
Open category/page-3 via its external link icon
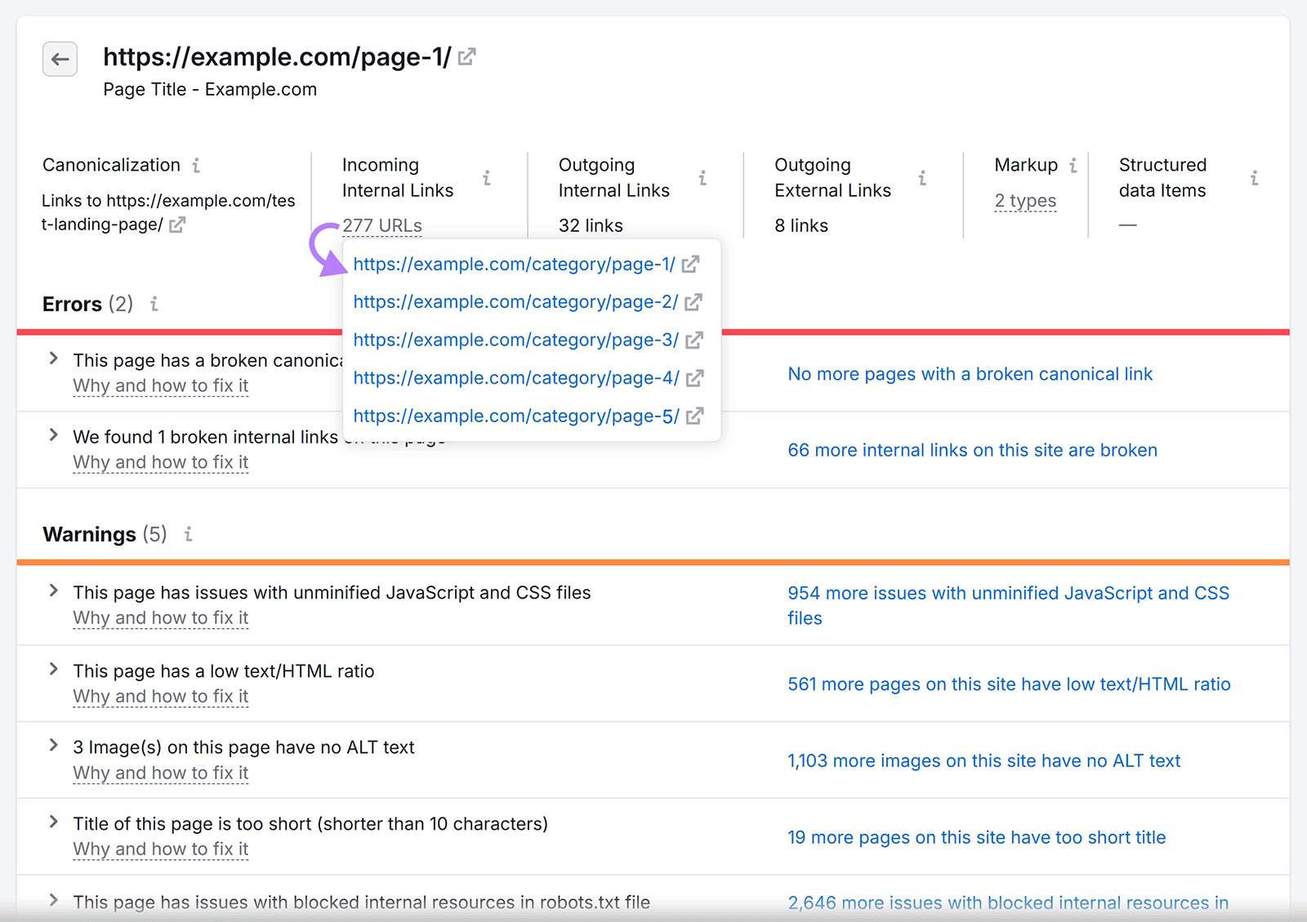pos(694,340)
